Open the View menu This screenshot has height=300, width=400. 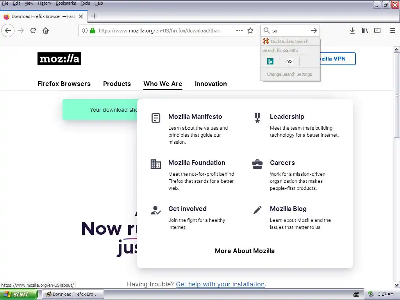(x=29, y=3)
